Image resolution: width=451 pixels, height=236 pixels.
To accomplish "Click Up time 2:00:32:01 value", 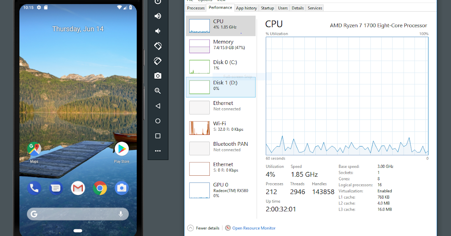I will coord(281,209).
